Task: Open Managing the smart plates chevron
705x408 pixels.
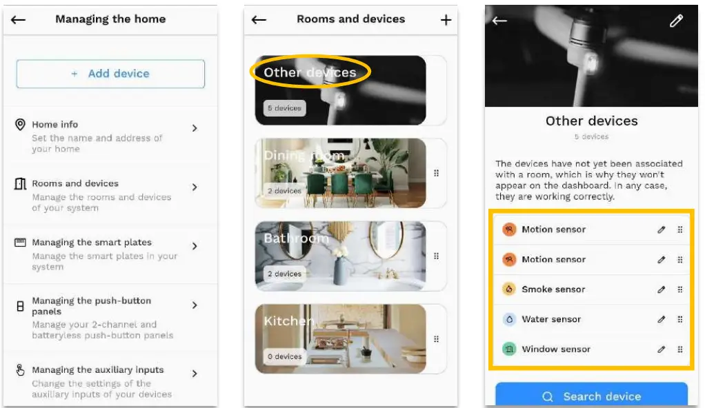Action: click(195, 246)
